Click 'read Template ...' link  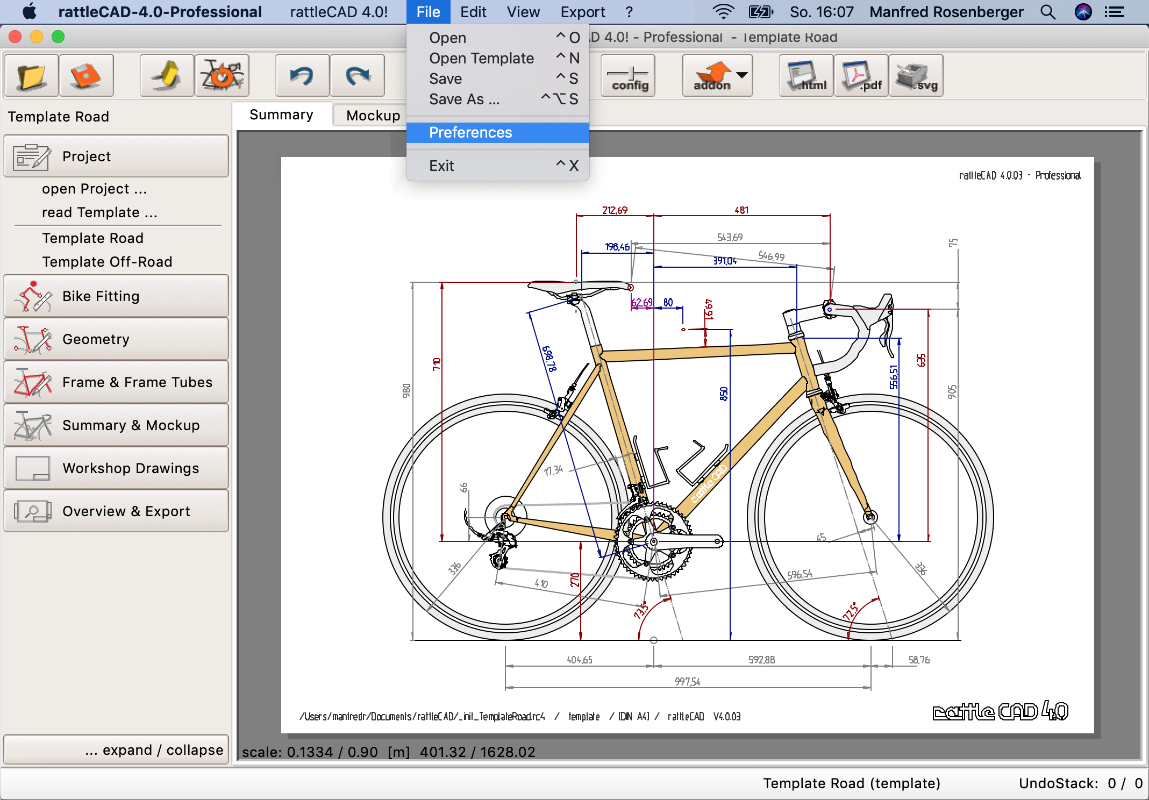click(99, 212)
